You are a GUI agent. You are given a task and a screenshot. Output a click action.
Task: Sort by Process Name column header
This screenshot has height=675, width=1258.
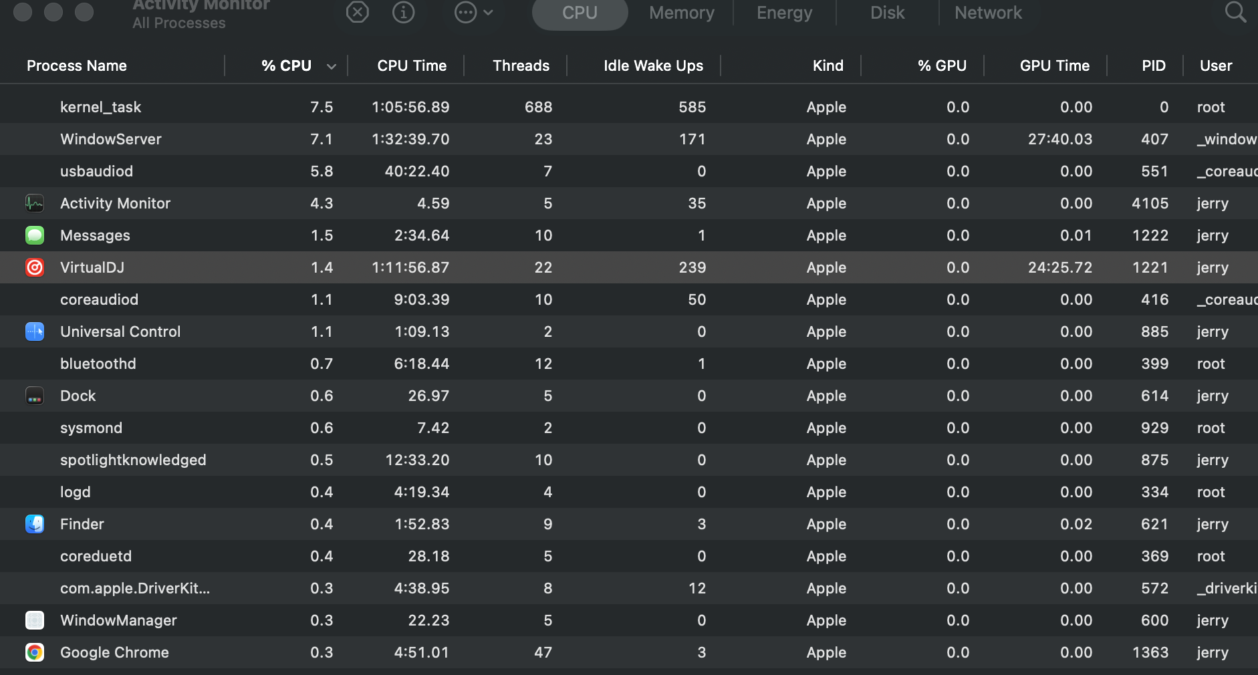coord(77,65)
